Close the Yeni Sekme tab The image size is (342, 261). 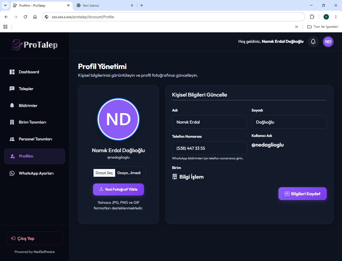[x=132, y=5]
